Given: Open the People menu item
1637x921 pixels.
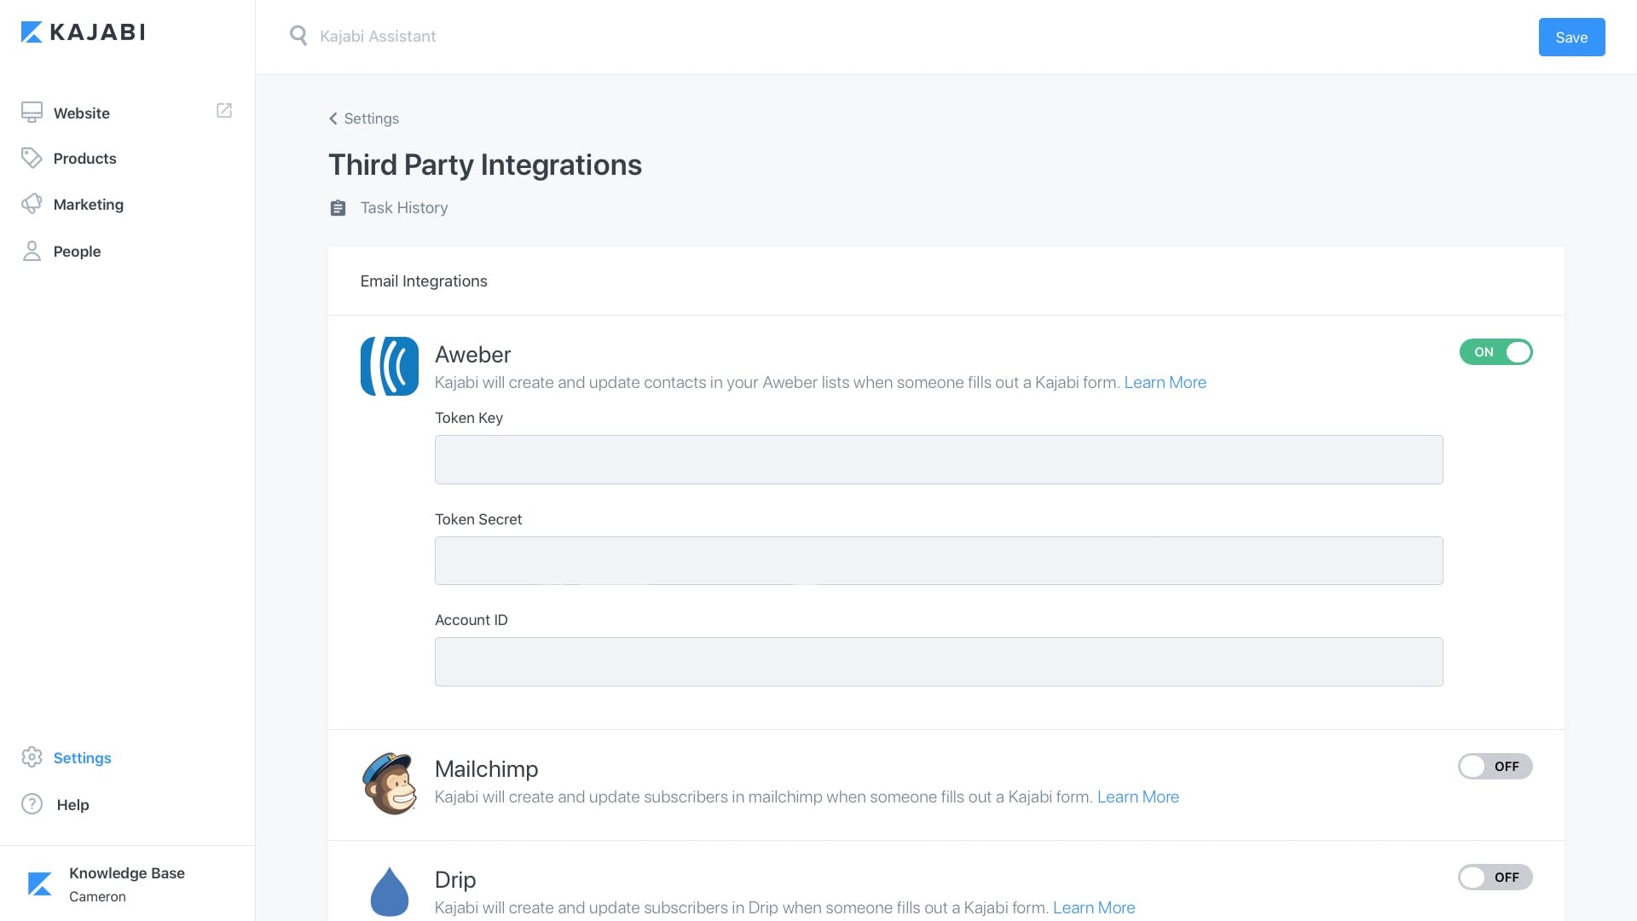Looking at the screenshot, I should coord(77,252).
